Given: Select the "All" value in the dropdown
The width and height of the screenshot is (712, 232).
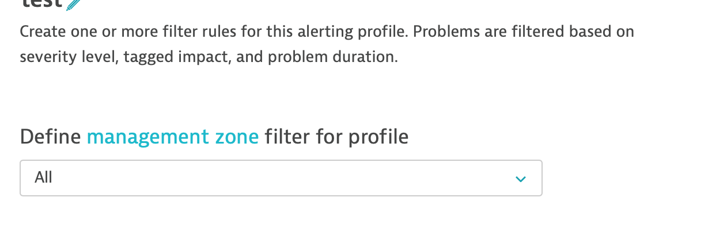Looking at the screenshot, I should (x=44, y=178).
